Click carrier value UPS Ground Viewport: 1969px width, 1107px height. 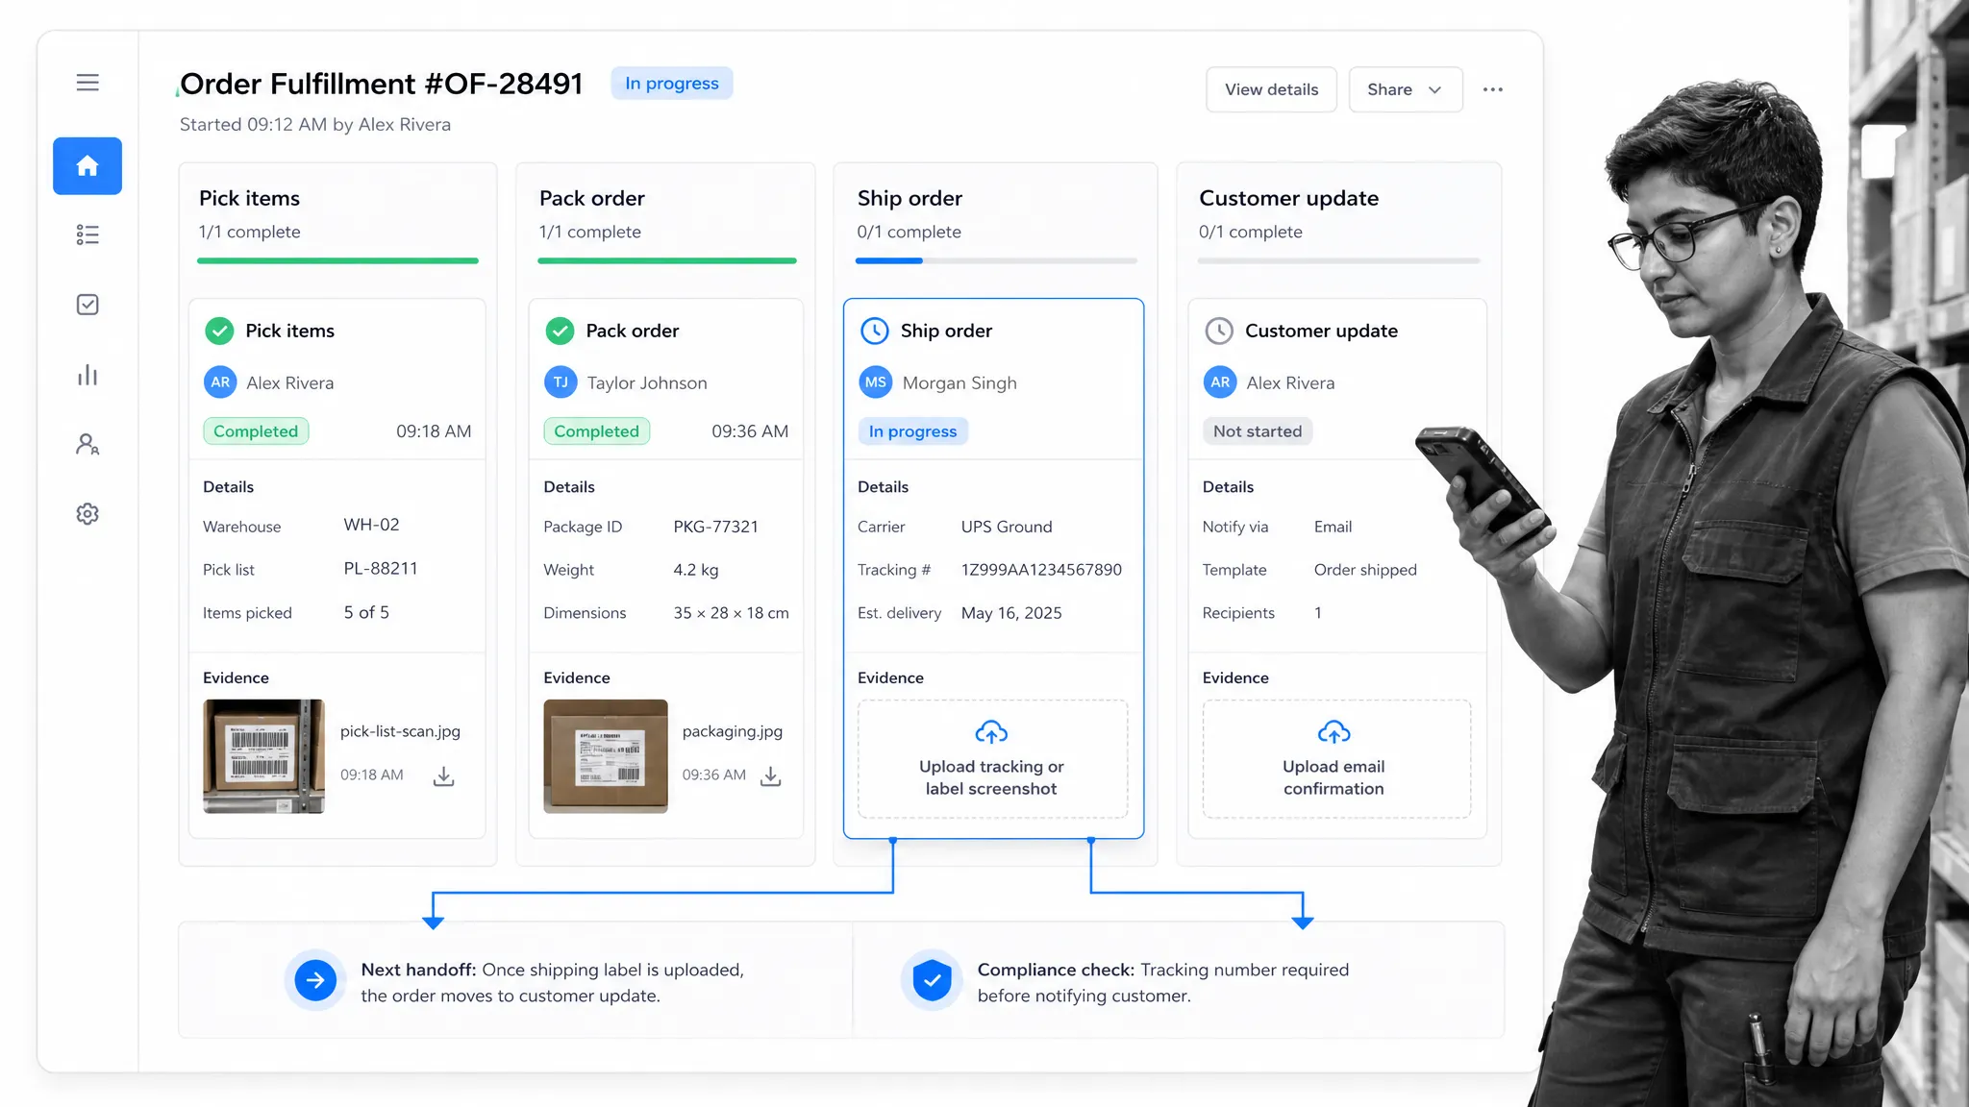pyautogui.click(x=1007, y=527)
